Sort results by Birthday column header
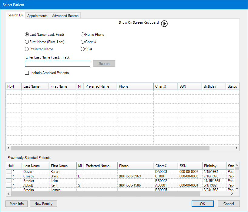The image size is (248, 212). pyautogui.click(x=214, y=86)
